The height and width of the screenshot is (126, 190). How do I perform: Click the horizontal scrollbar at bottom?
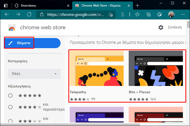tap(70, 124)
